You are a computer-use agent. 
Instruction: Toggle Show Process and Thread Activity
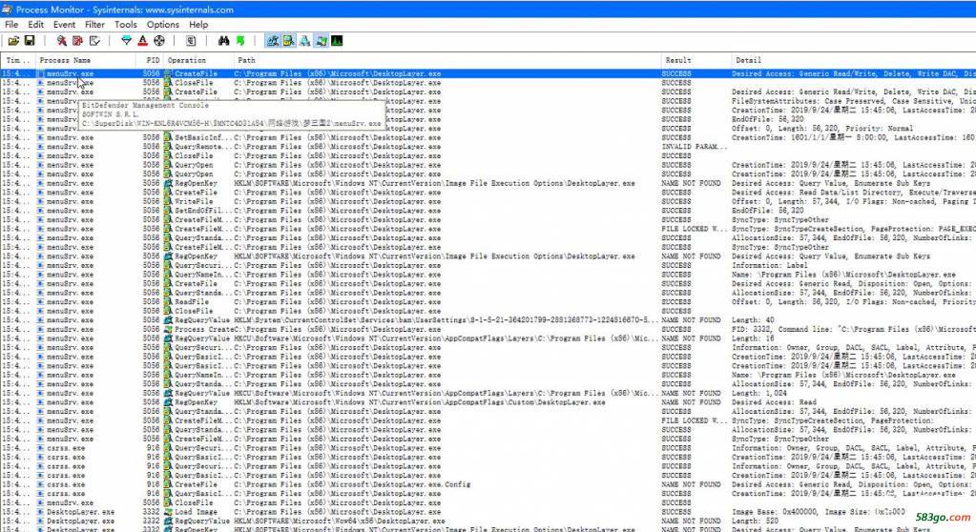pos(321,41)
